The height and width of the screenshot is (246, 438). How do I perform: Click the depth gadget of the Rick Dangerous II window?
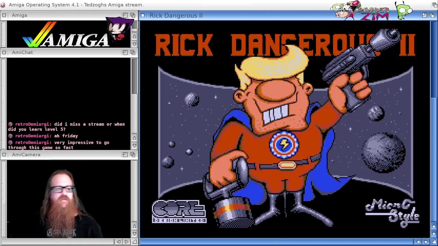[433, 15]
